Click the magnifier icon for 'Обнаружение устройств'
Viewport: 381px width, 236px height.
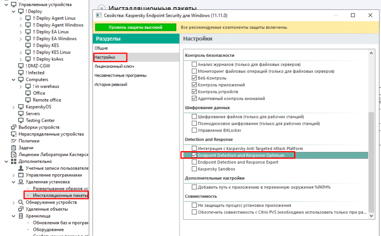[21, 202]
